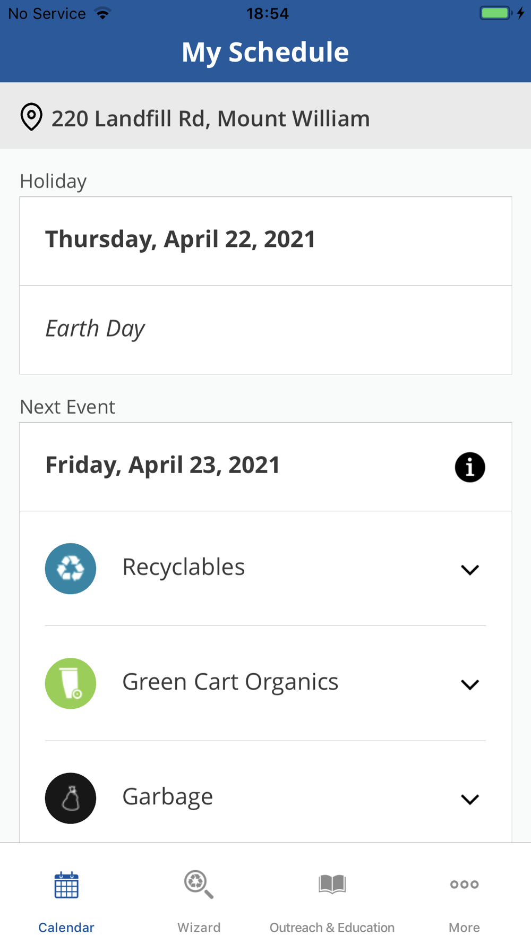
Task: Tap the Earth Day holiday entry
Action: [x=96, y=329]
